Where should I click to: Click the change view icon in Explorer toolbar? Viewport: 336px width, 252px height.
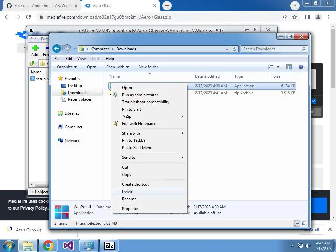[271, 67]
